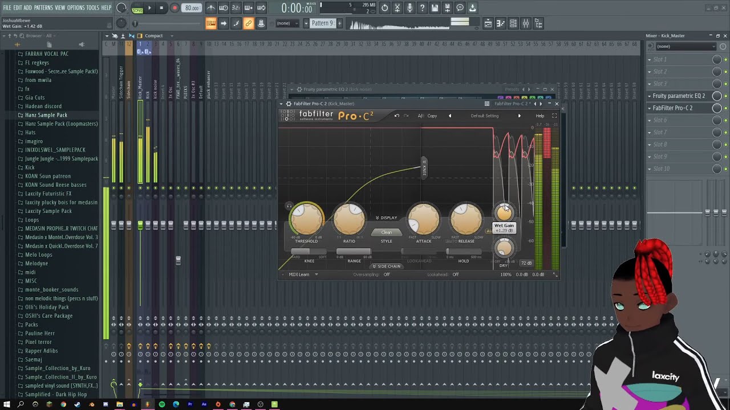
Task: Open Spotify from the taskbar
Action: (x=162, y=404)
